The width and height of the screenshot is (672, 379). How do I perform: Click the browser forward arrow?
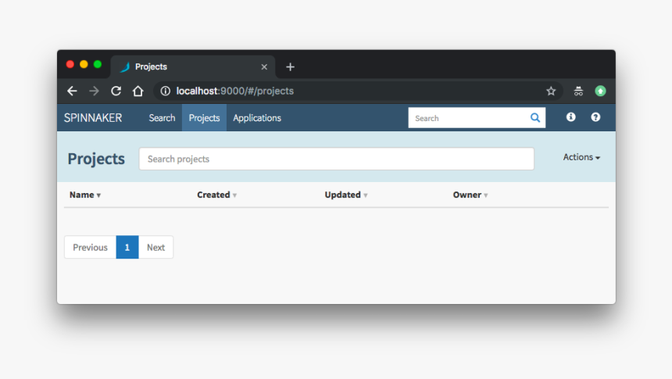(x=94, y=91)
